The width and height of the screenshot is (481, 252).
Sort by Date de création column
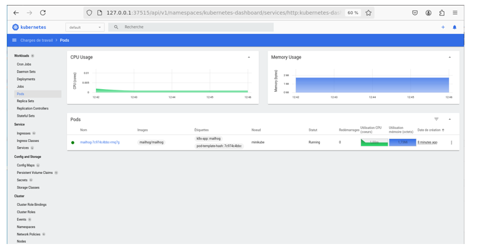[x=429, y=130]
